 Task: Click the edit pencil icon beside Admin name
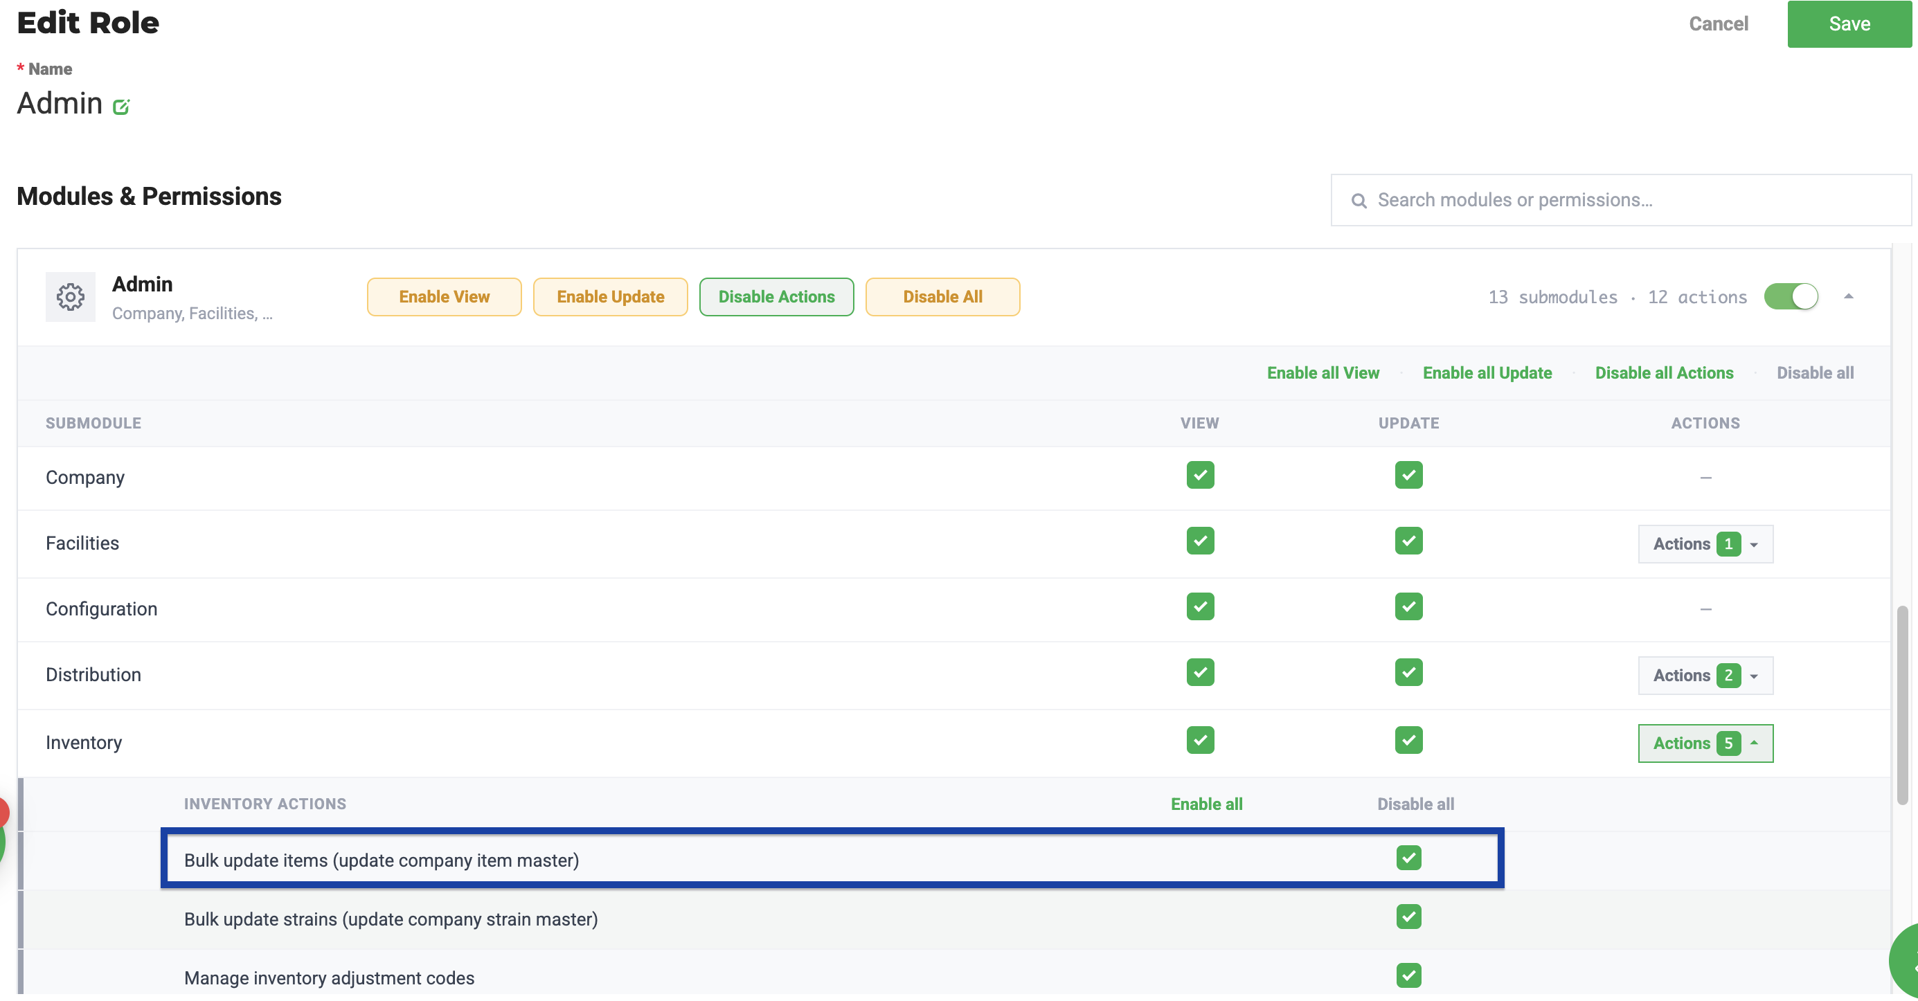[120, 107]
